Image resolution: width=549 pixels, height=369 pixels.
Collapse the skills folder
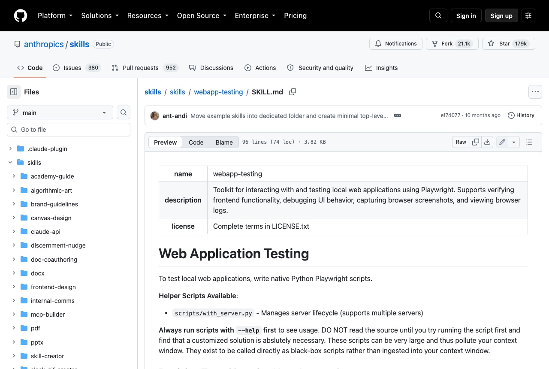(10, 163)
